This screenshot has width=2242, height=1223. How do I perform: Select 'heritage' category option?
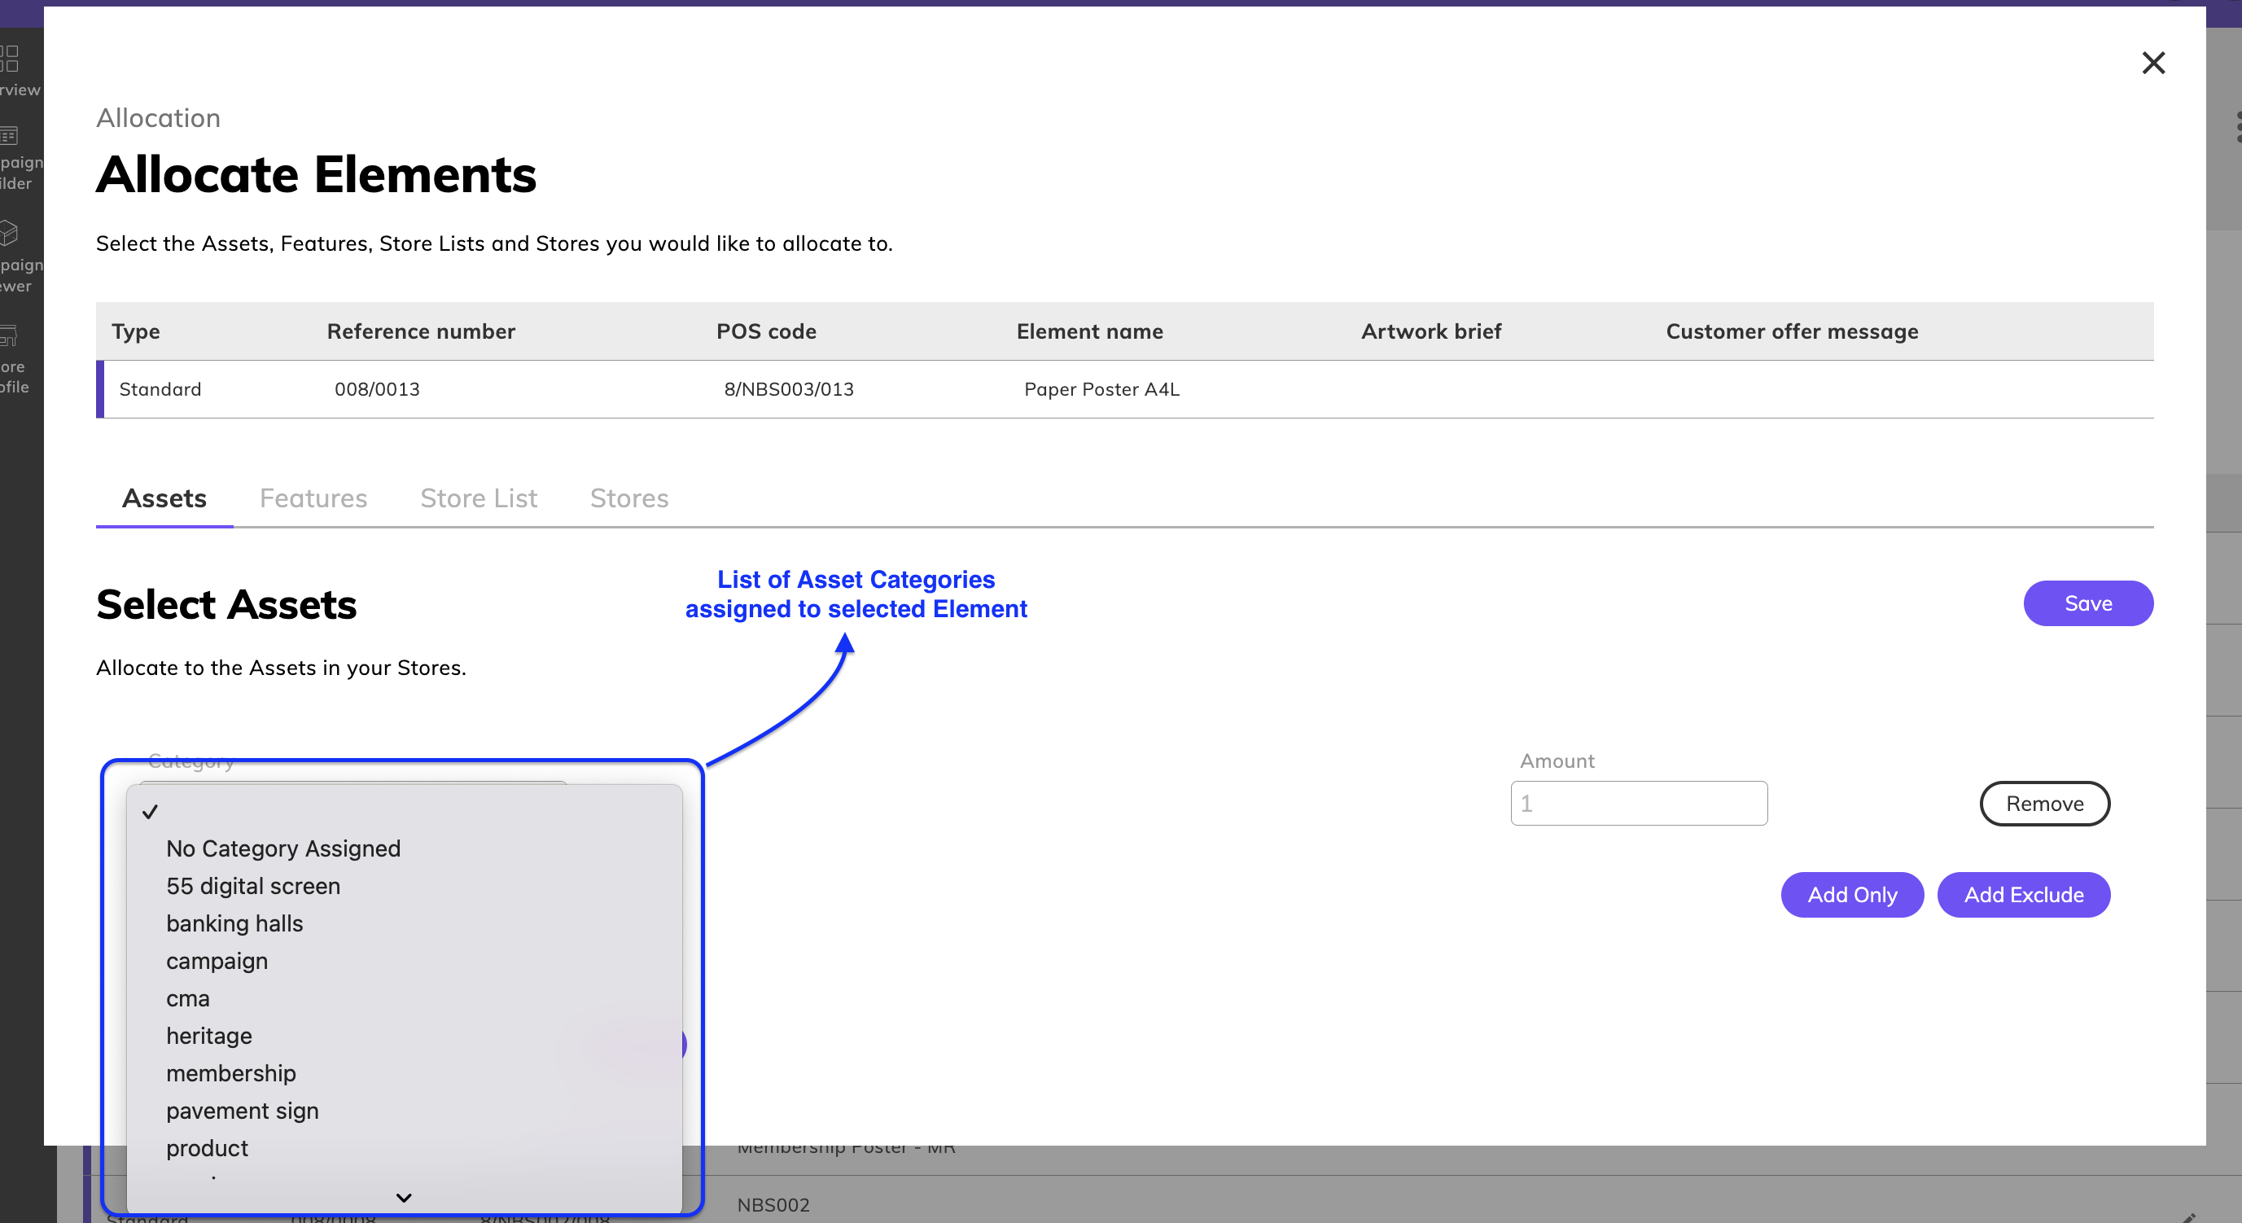tap(209, 1036)
